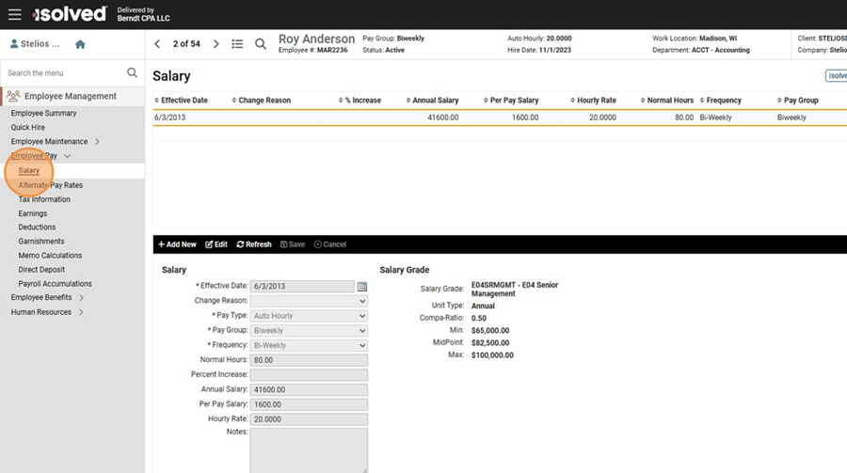This screenshot has height=473, width=847.
Task: Go to next employee record
Action: [216, 44]
